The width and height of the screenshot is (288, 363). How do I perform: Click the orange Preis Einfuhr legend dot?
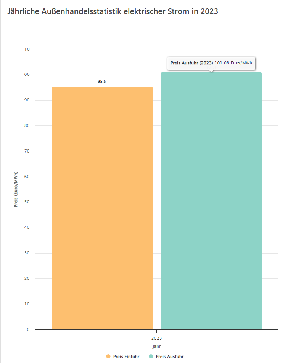pos(108,357)
